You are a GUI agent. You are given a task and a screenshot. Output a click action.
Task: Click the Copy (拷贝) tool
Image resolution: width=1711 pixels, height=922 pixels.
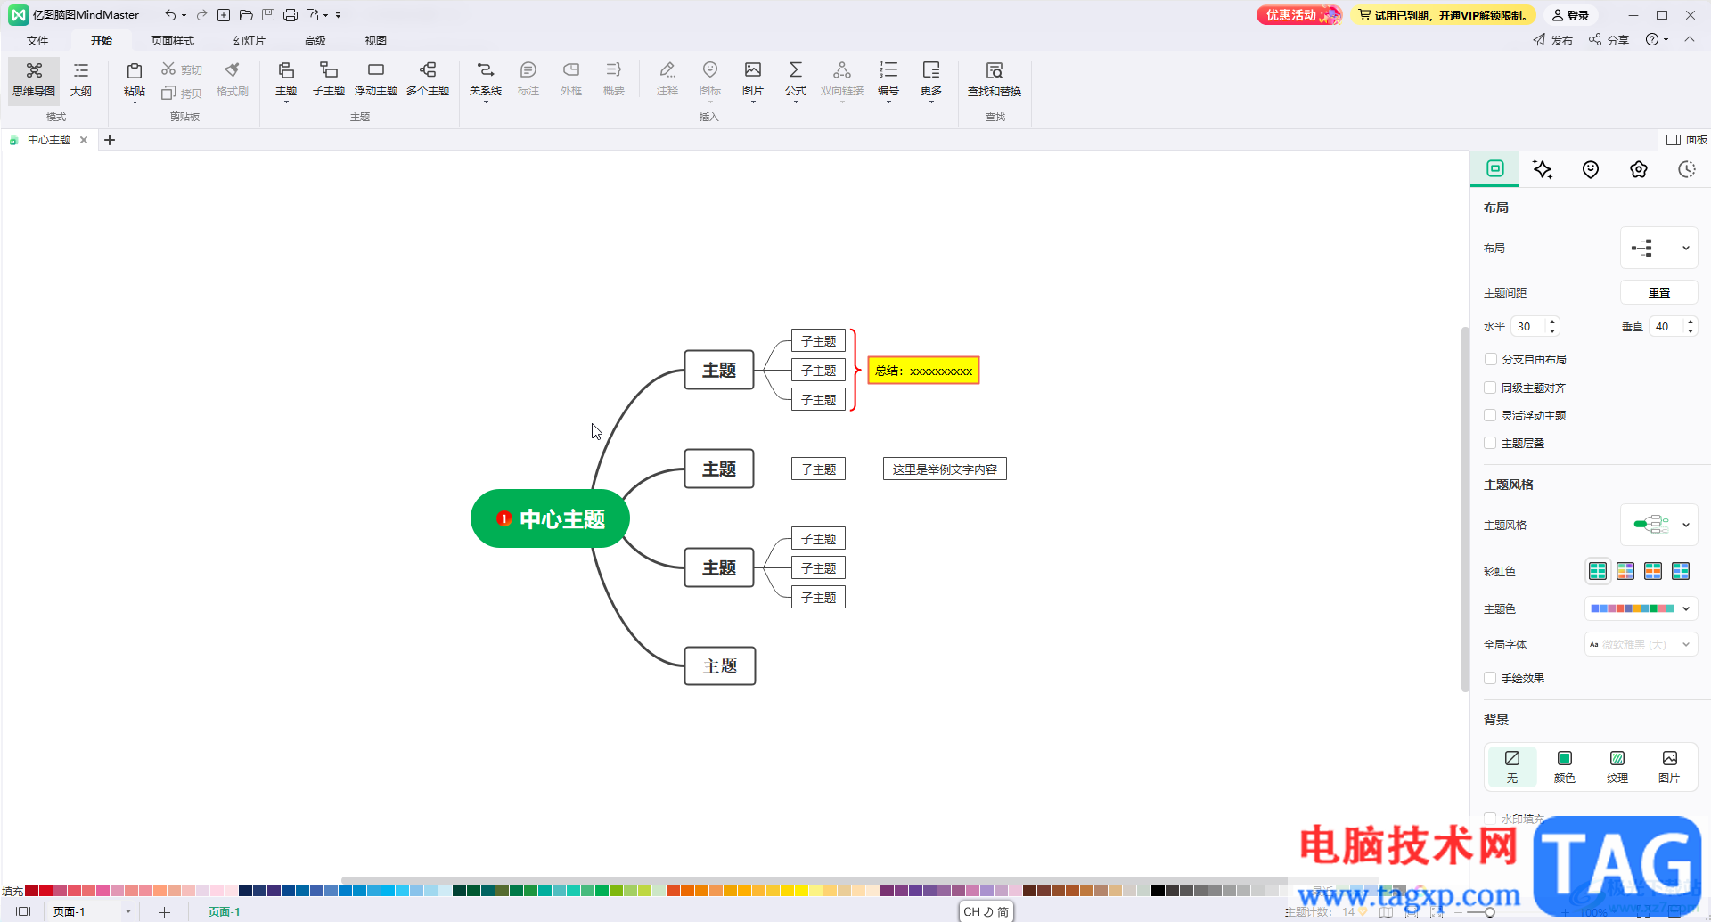[x=182, y=93]
